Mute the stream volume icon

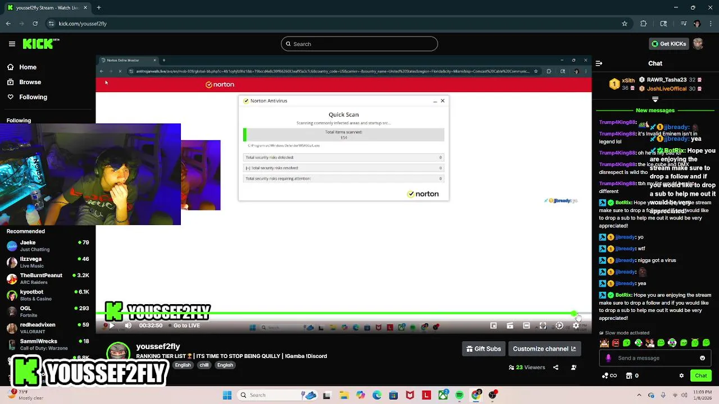point(128,325)
